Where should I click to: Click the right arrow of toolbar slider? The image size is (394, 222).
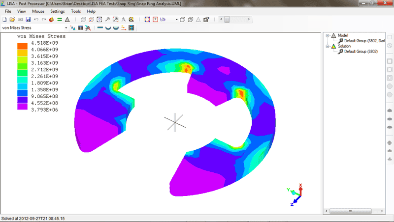[x=249, y=19]
